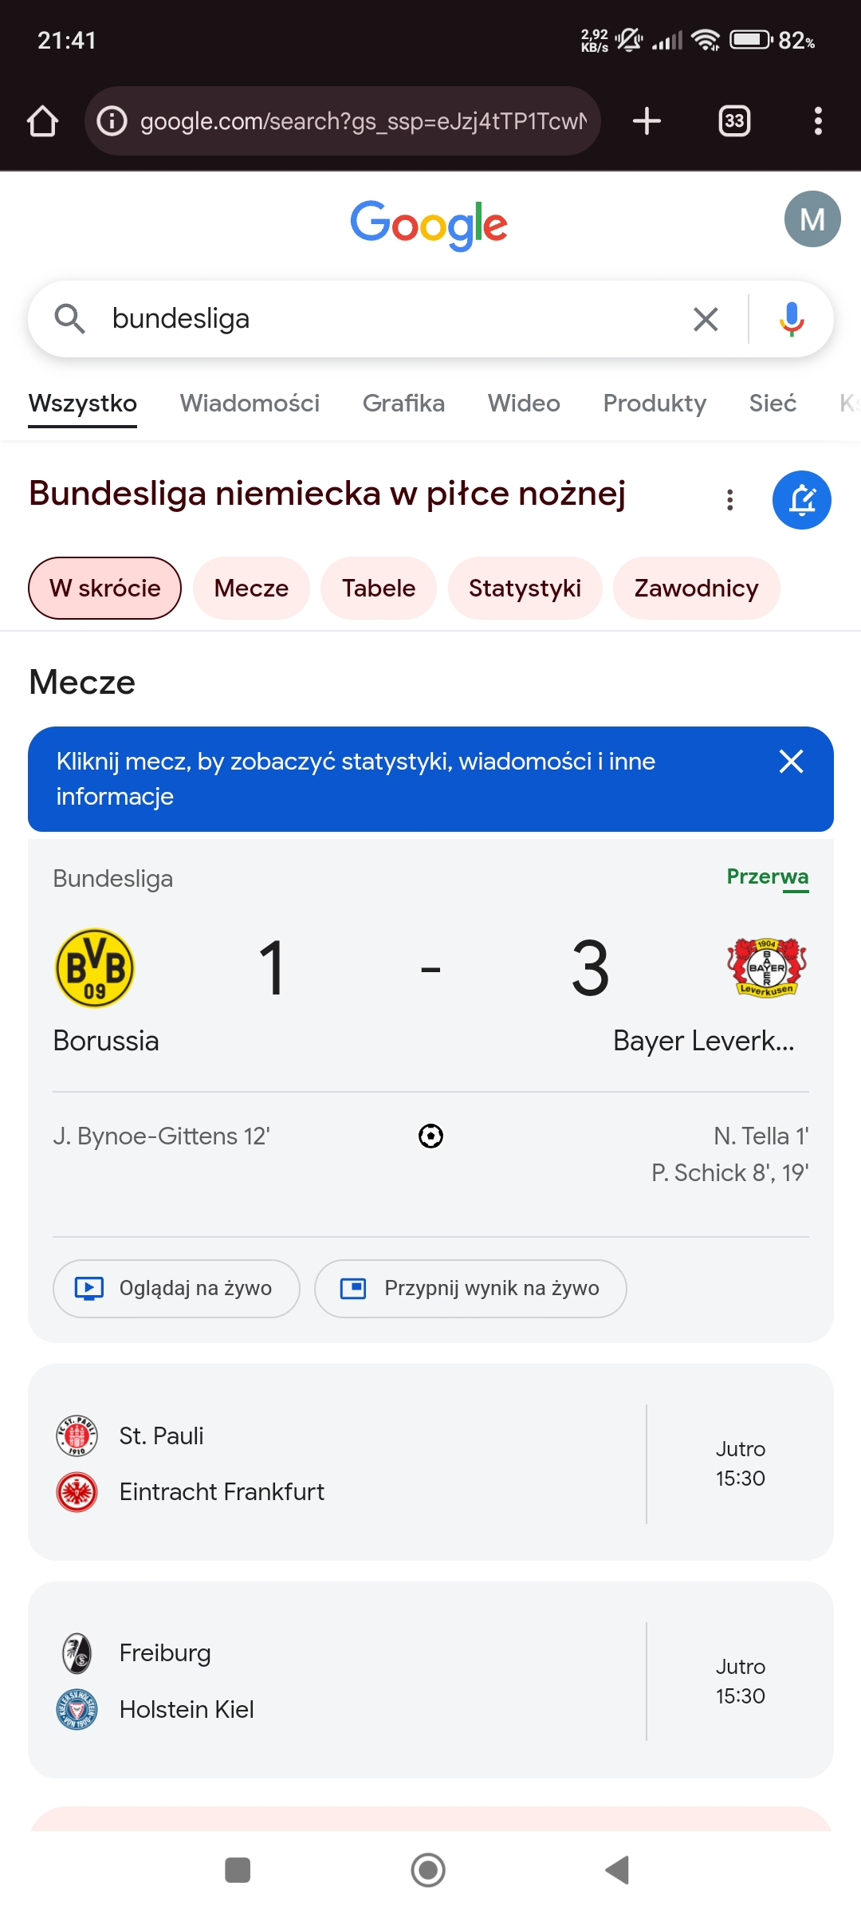Open a new tab with plus icon
Viewport: 861px width, 1914px height.
647,121
